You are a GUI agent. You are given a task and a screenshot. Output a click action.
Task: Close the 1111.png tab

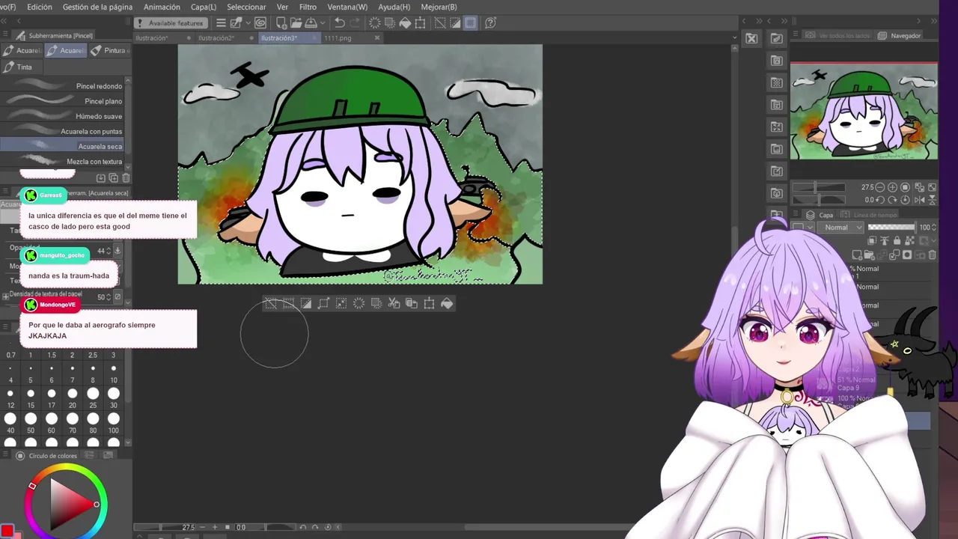point(377,37)
